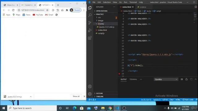Open the Explorer view in VS Code
The height and width of the screenshot is (111, 198).
point(90,8)
